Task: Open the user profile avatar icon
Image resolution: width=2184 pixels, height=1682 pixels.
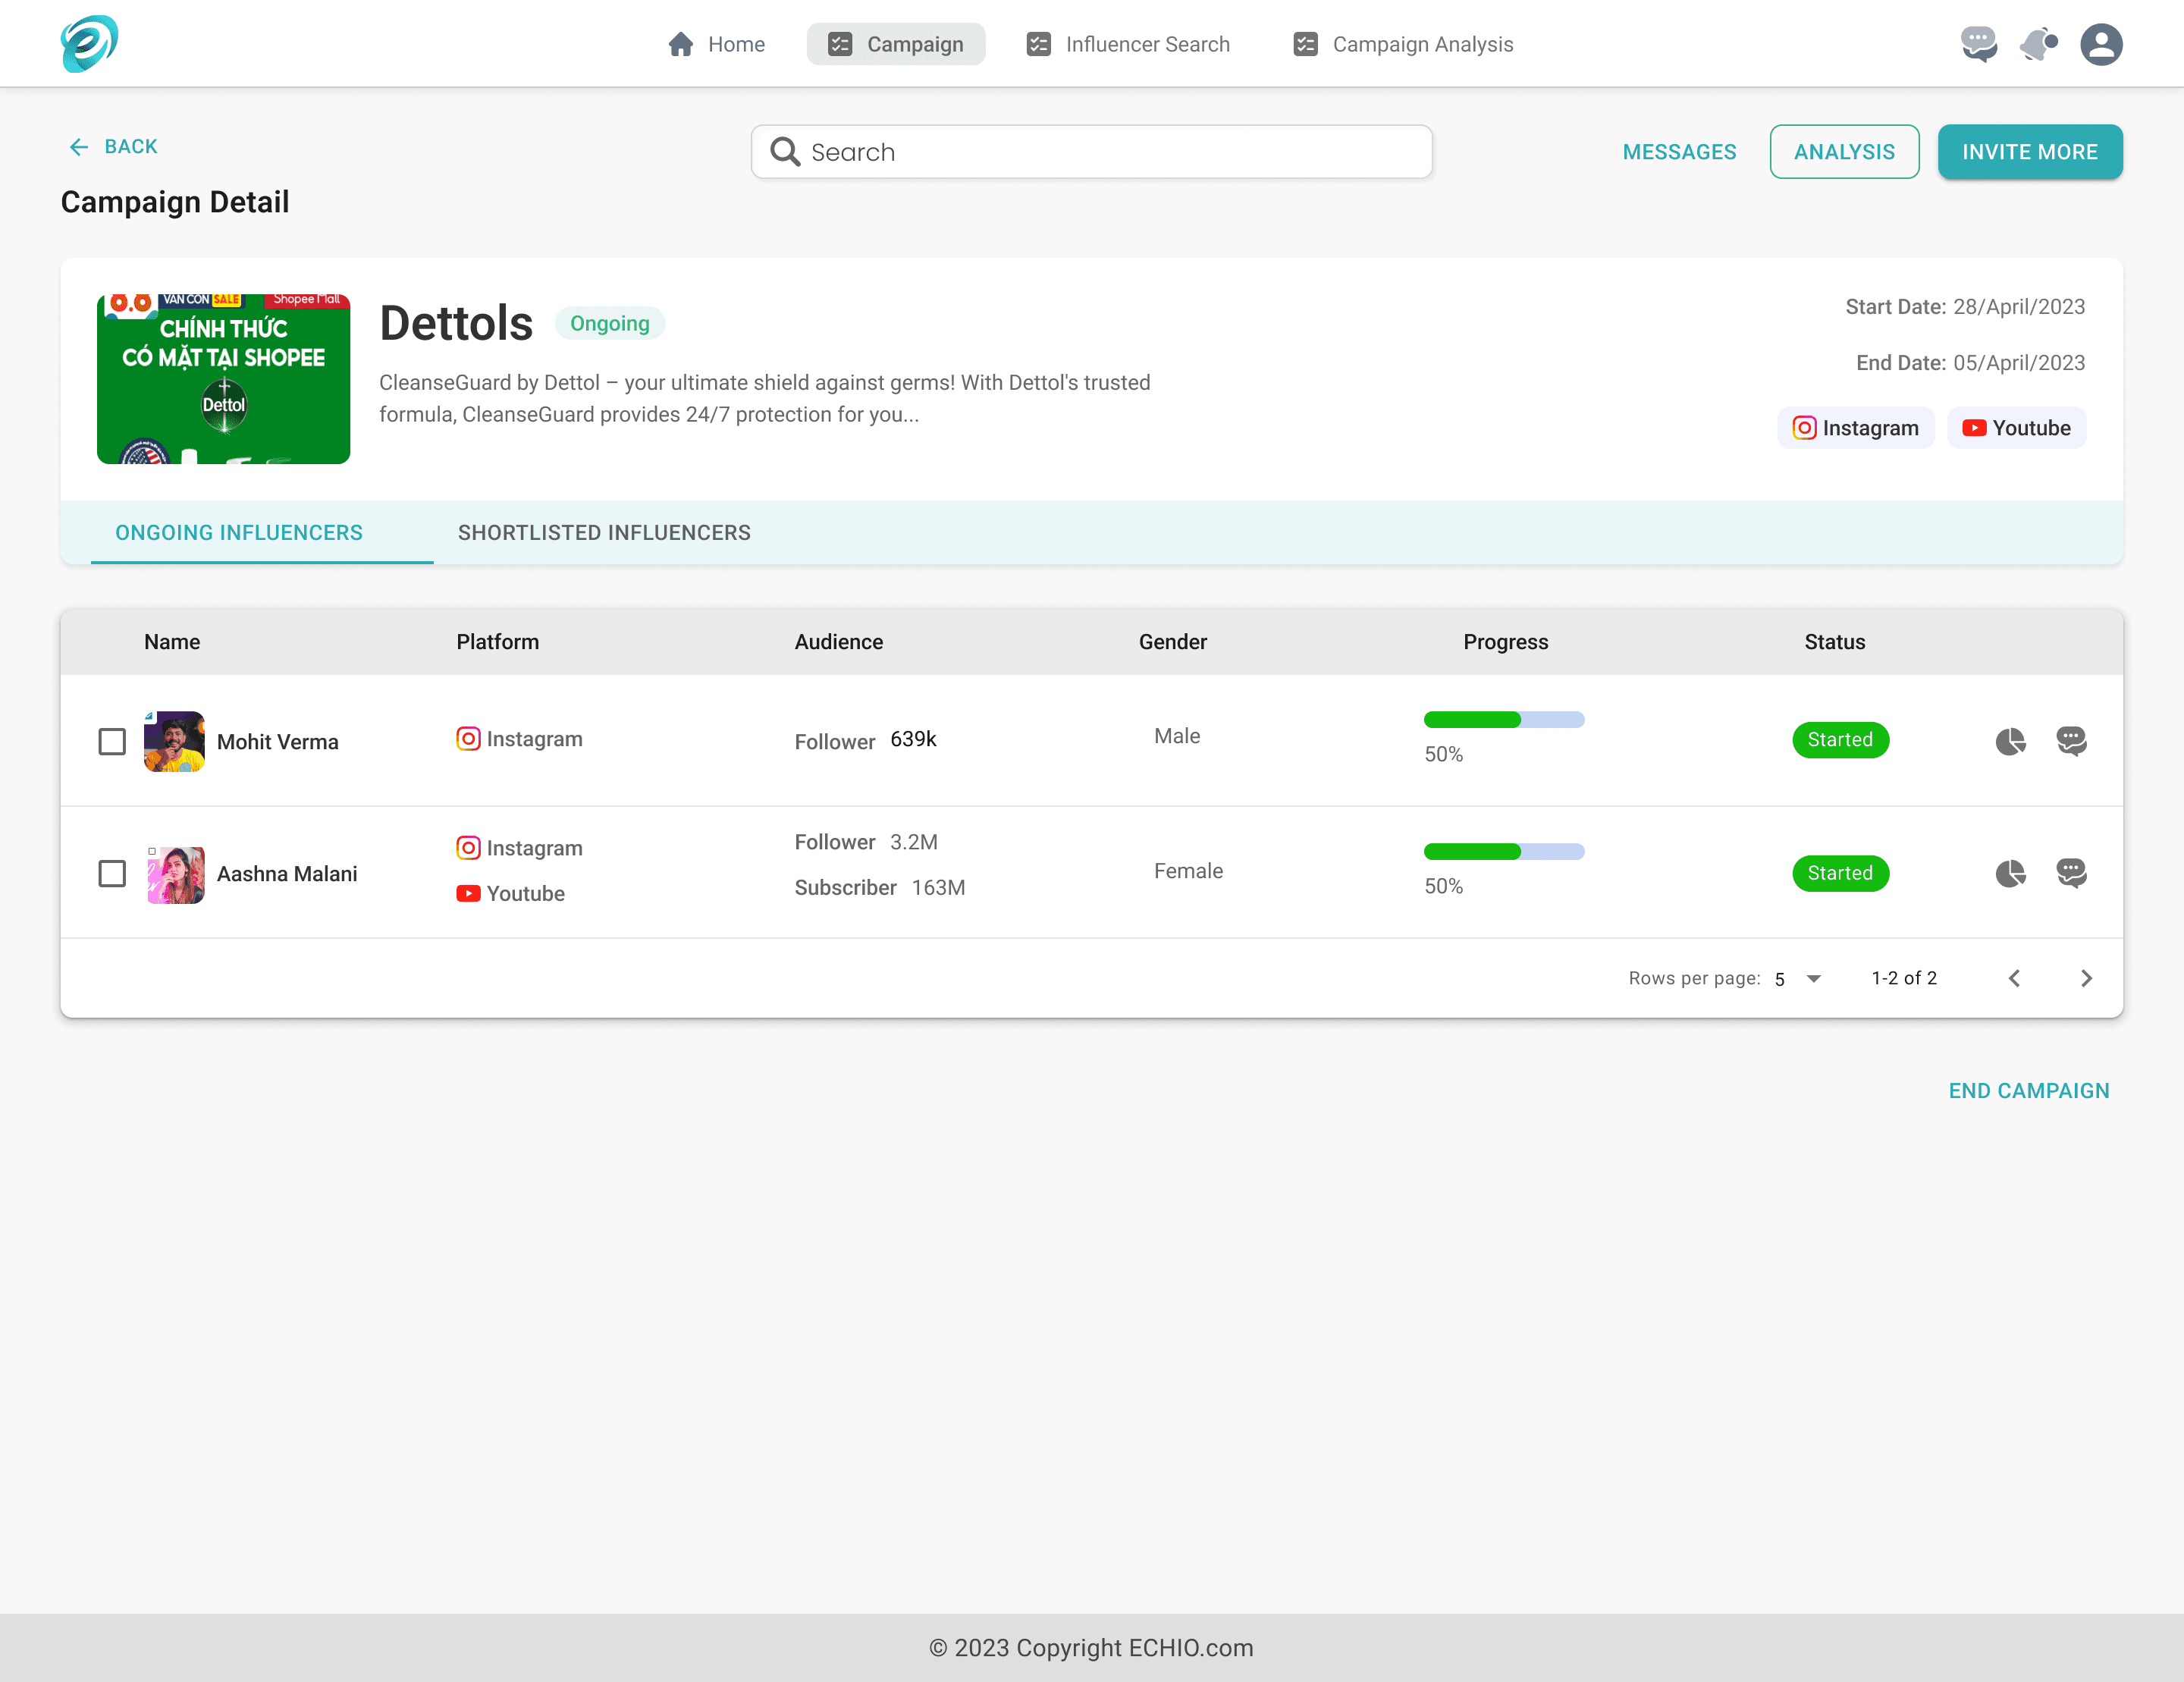Action: 2101,44
